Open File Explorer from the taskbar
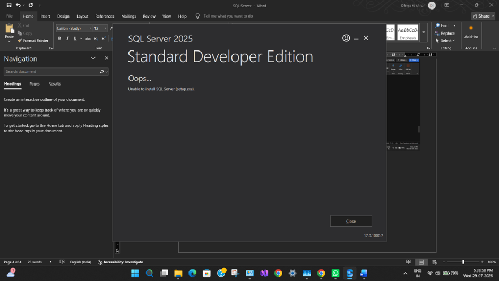This screenshot has height=281, width=499. (x=178, y=274)
